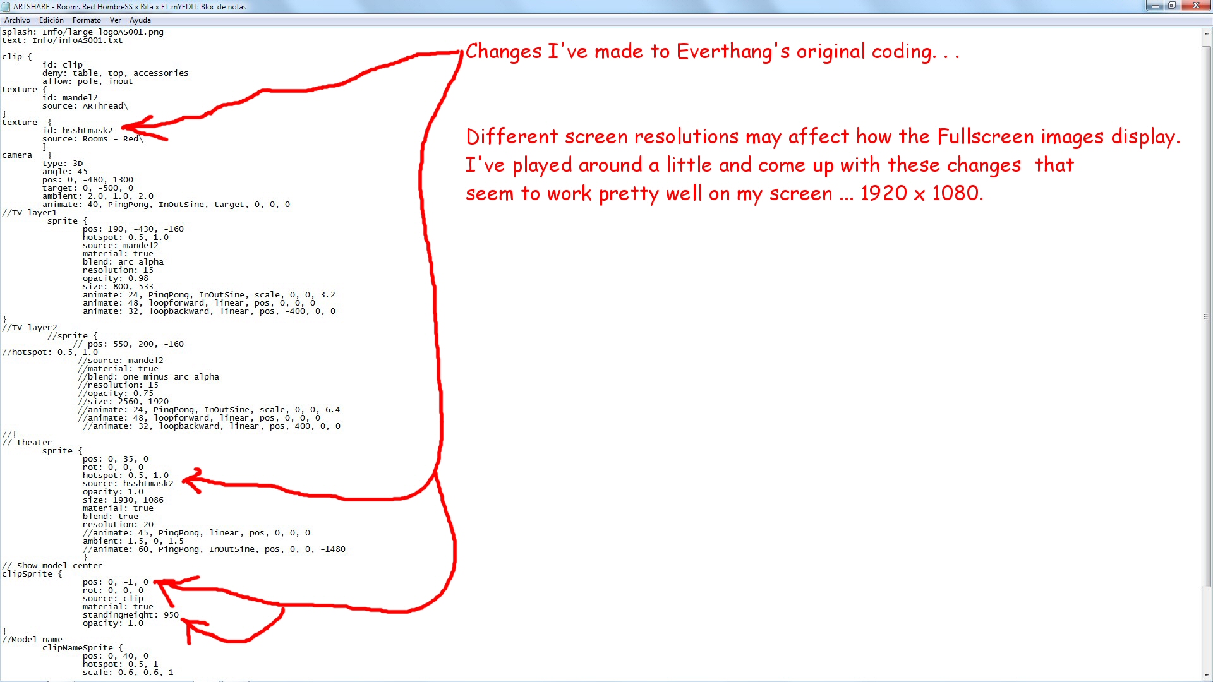1213x682 pixels.
Task: Click the scrollbar down arrow
Action: point(1207,674)
